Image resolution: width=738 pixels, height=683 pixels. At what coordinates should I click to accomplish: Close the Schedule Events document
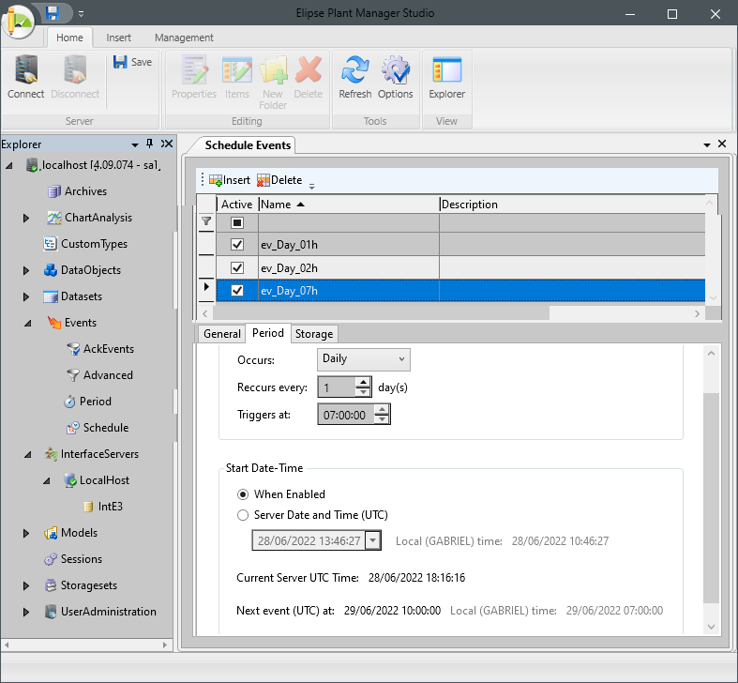[x=722, y=144]
